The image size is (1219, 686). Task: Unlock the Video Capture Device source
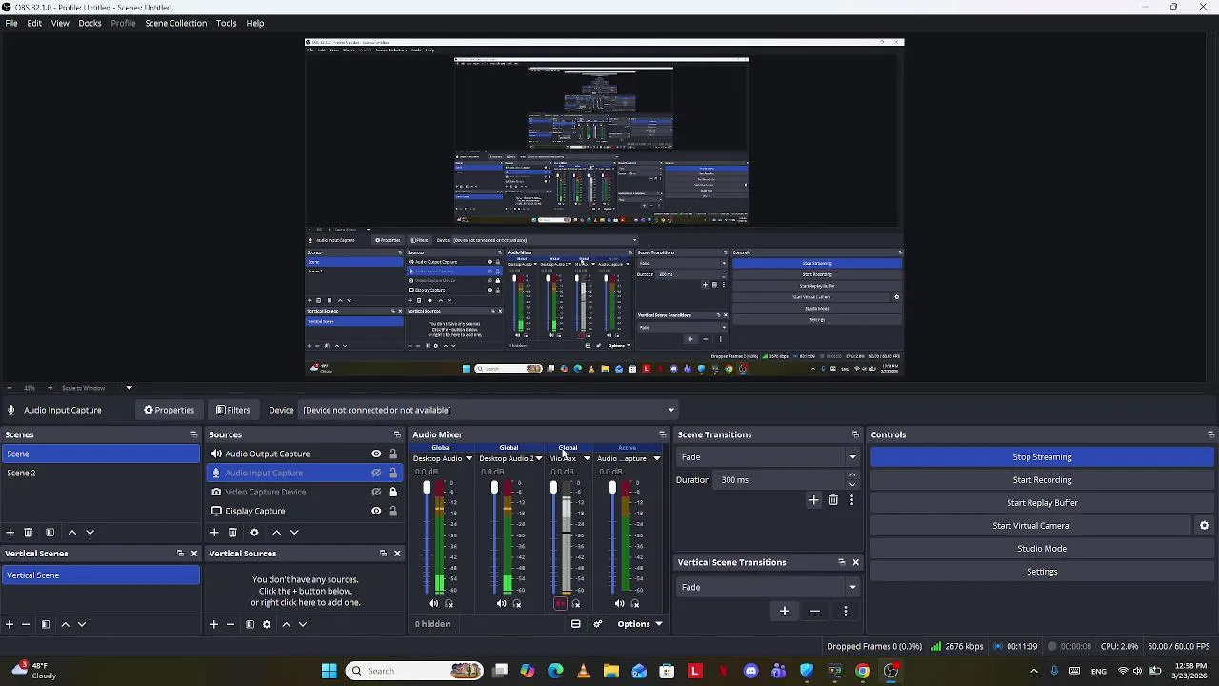pos(392,493)
